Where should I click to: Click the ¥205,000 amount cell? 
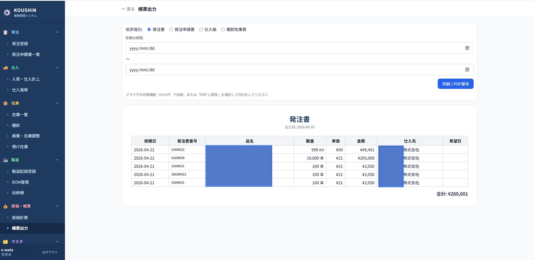tap(361, 158)
